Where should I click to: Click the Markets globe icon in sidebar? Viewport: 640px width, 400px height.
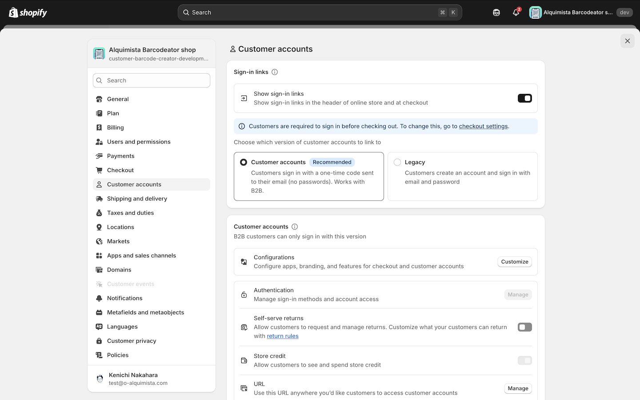(99, 241)
